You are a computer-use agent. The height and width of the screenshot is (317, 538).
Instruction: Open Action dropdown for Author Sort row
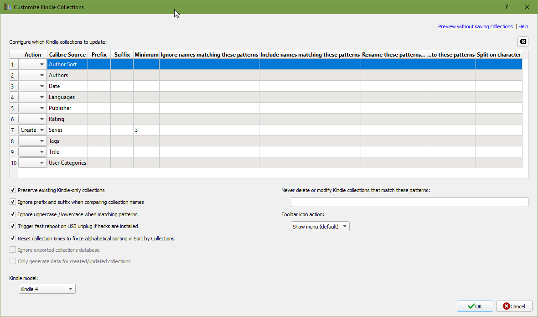click(32, 64)
